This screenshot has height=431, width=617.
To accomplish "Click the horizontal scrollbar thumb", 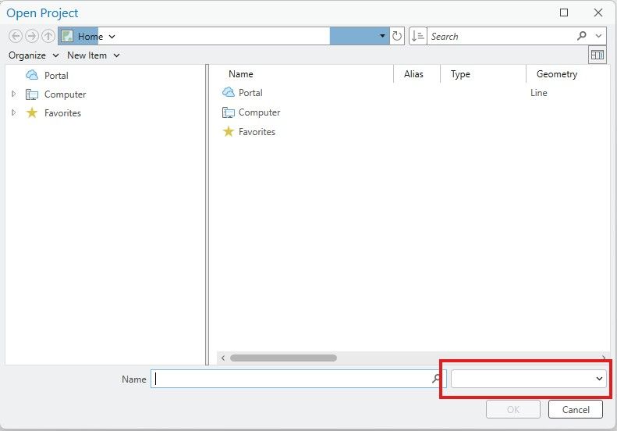I will [283, 358].
